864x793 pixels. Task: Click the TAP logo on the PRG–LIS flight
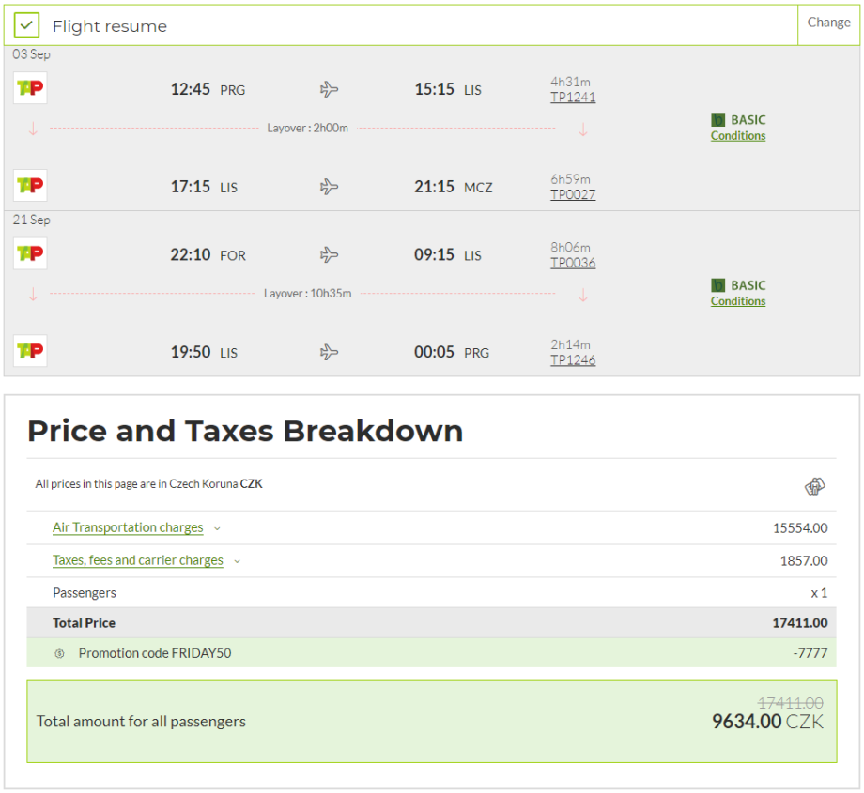30,89
